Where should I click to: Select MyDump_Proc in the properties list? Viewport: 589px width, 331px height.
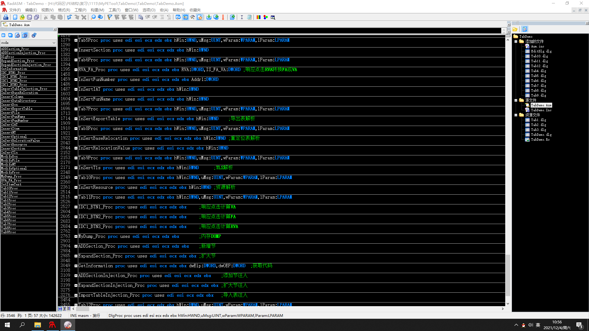point(11,176)
